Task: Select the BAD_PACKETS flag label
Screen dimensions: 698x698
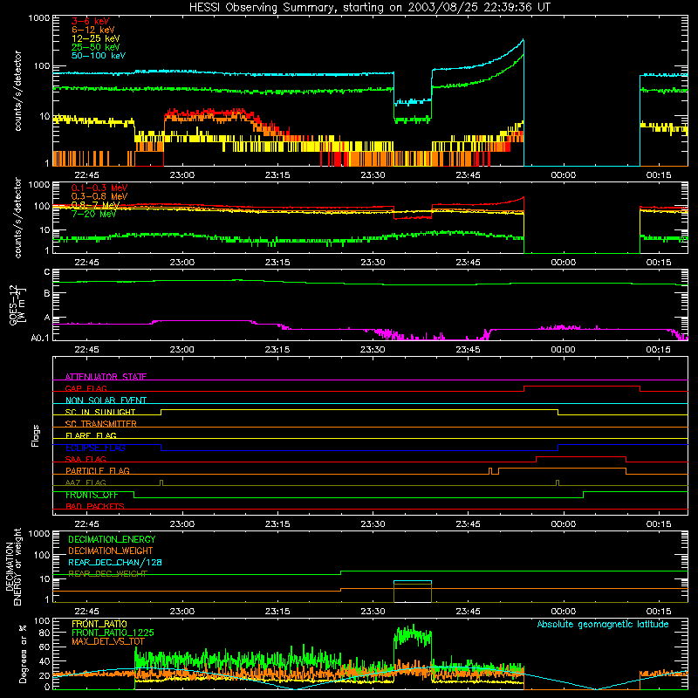Action: pos(95,506)
